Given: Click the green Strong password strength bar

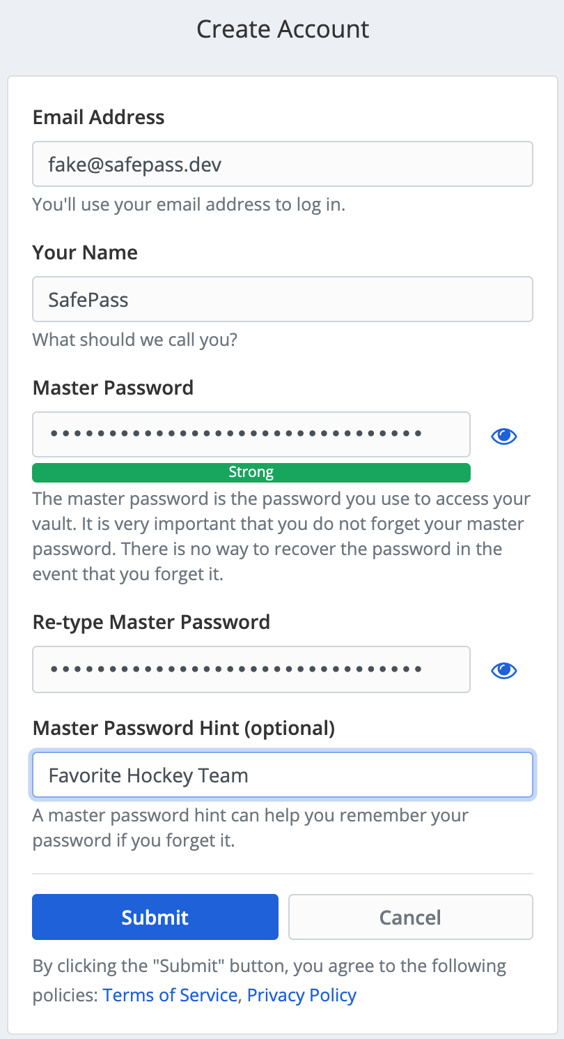Looking at the screenshot, I should (251, 473).
